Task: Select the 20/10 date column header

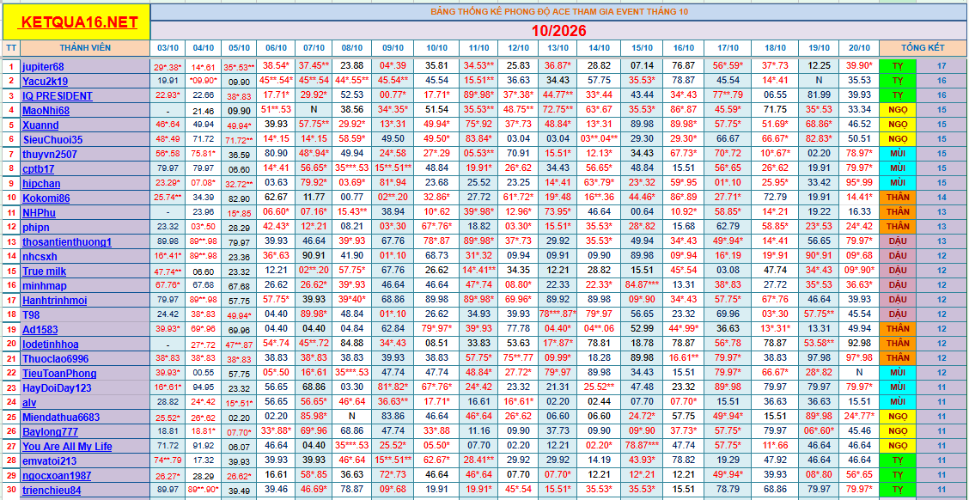Action: 859,48
